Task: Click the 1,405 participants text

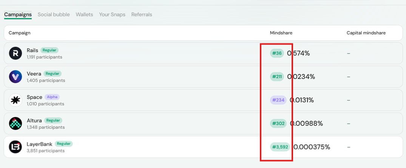Action: tap(46, 80)
